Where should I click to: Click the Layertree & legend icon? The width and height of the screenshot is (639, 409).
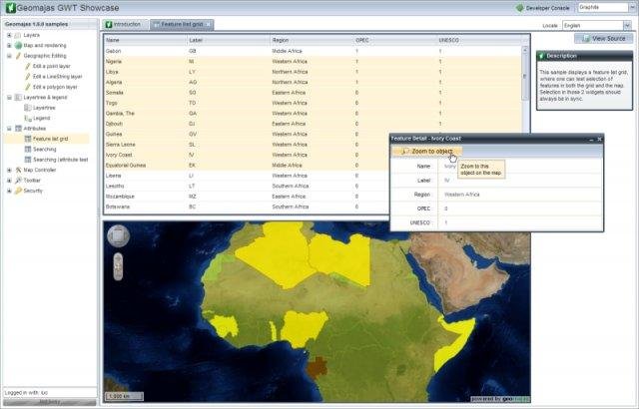click(18, 98)
